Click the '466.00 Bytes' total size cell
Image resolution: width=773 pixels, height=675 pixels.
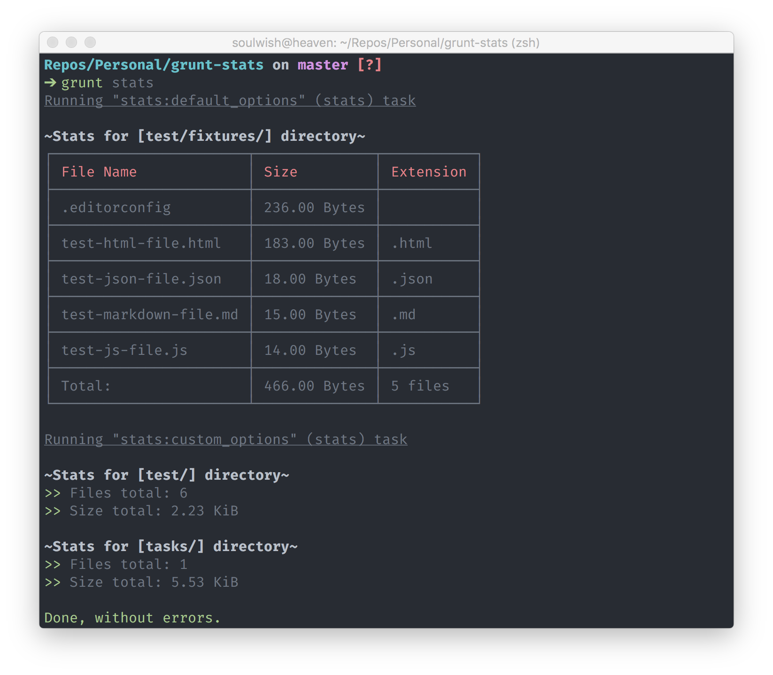click(314, 386)
